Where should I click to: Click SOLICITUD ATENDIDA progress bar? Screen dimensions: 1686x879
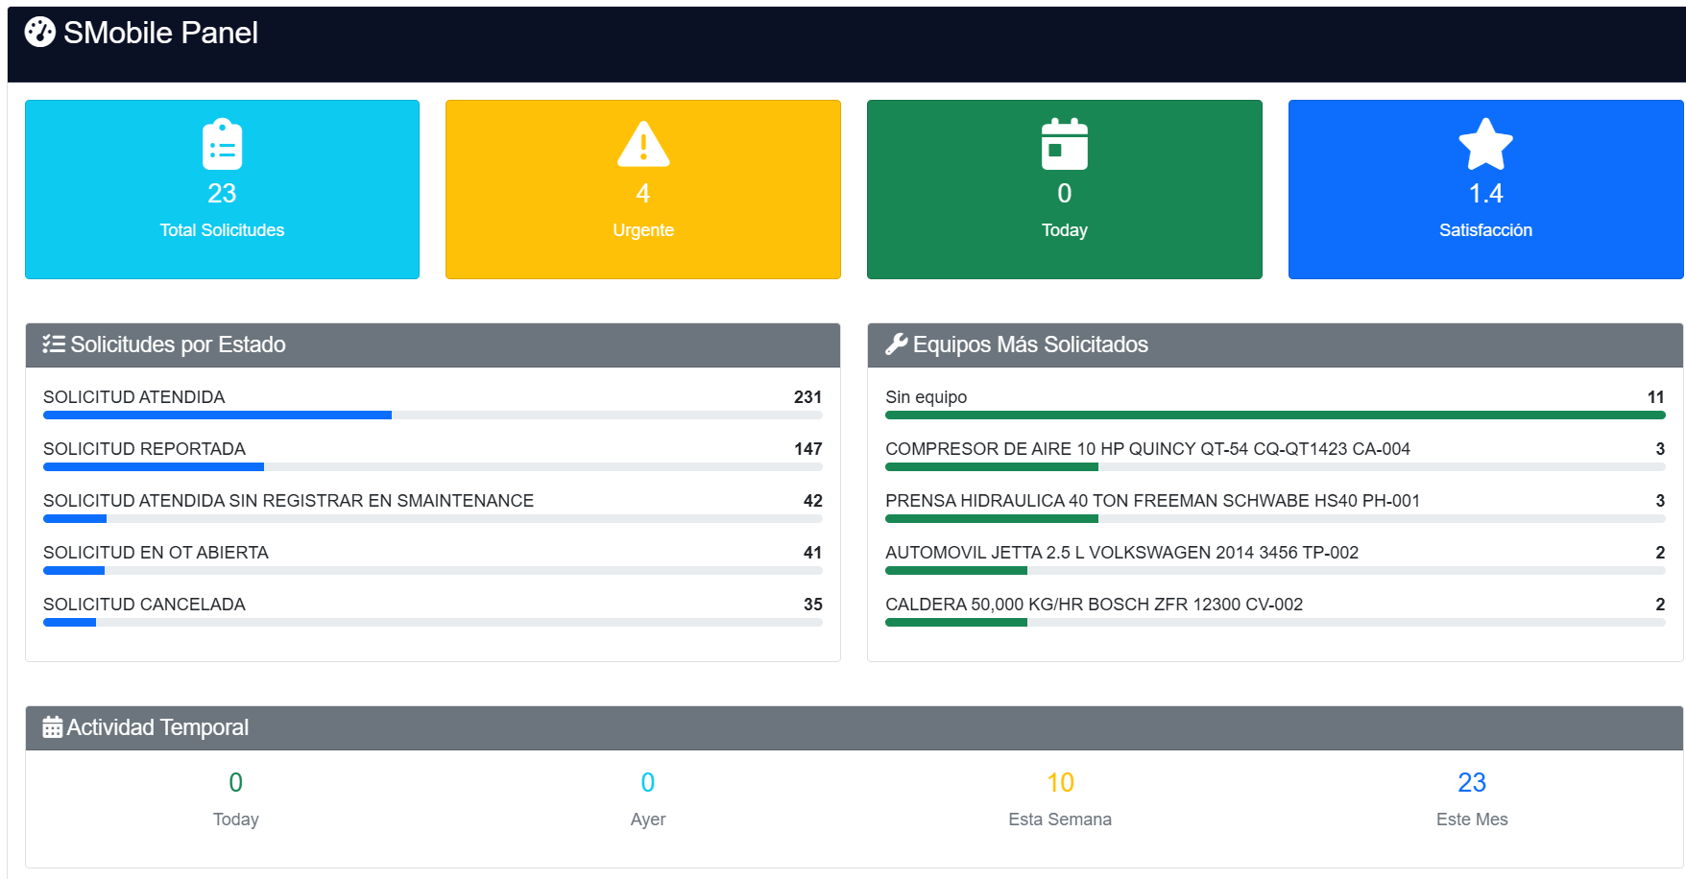click(433, 416)
